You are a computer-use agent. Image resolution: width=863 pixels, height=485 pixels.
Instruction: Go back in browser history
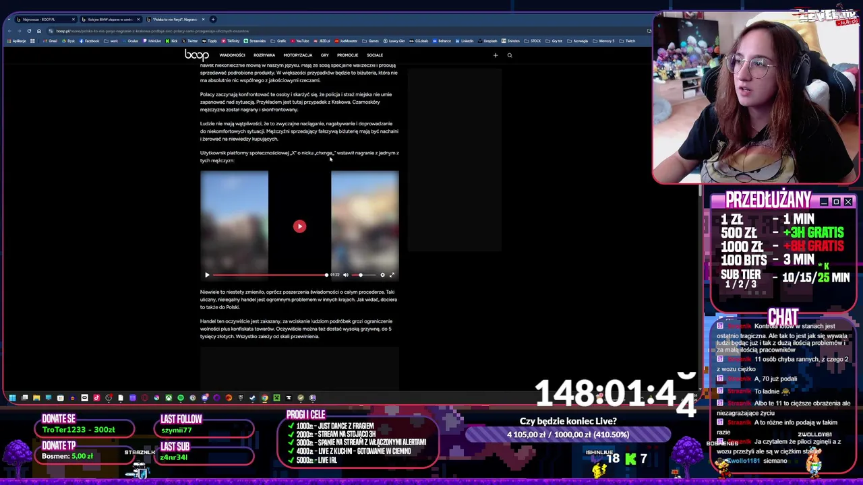9,31
